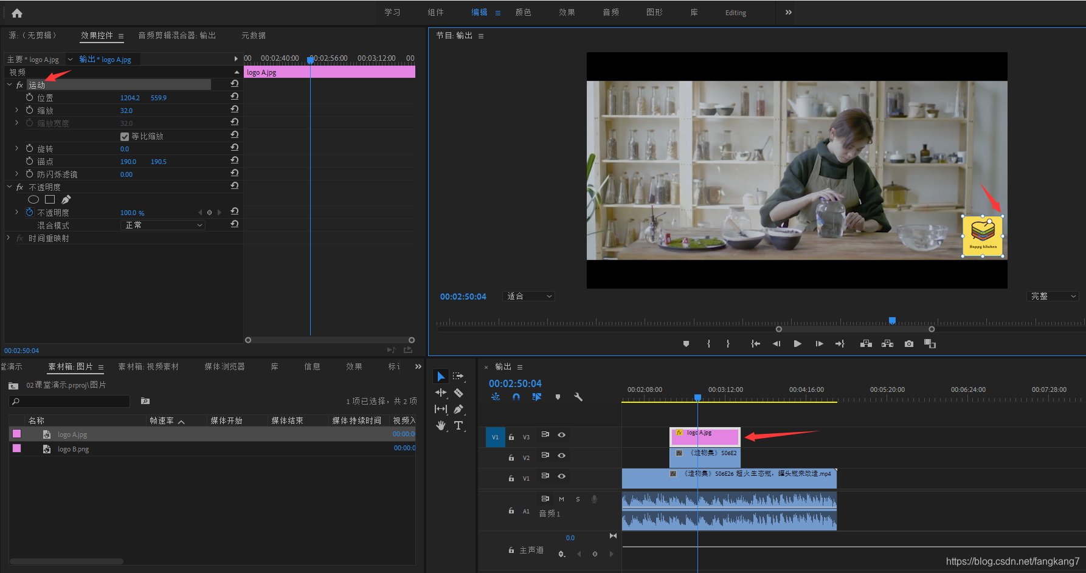Expand the time remapping effect
Screen dimensions: 1086x573
click(x=9, y=238)
